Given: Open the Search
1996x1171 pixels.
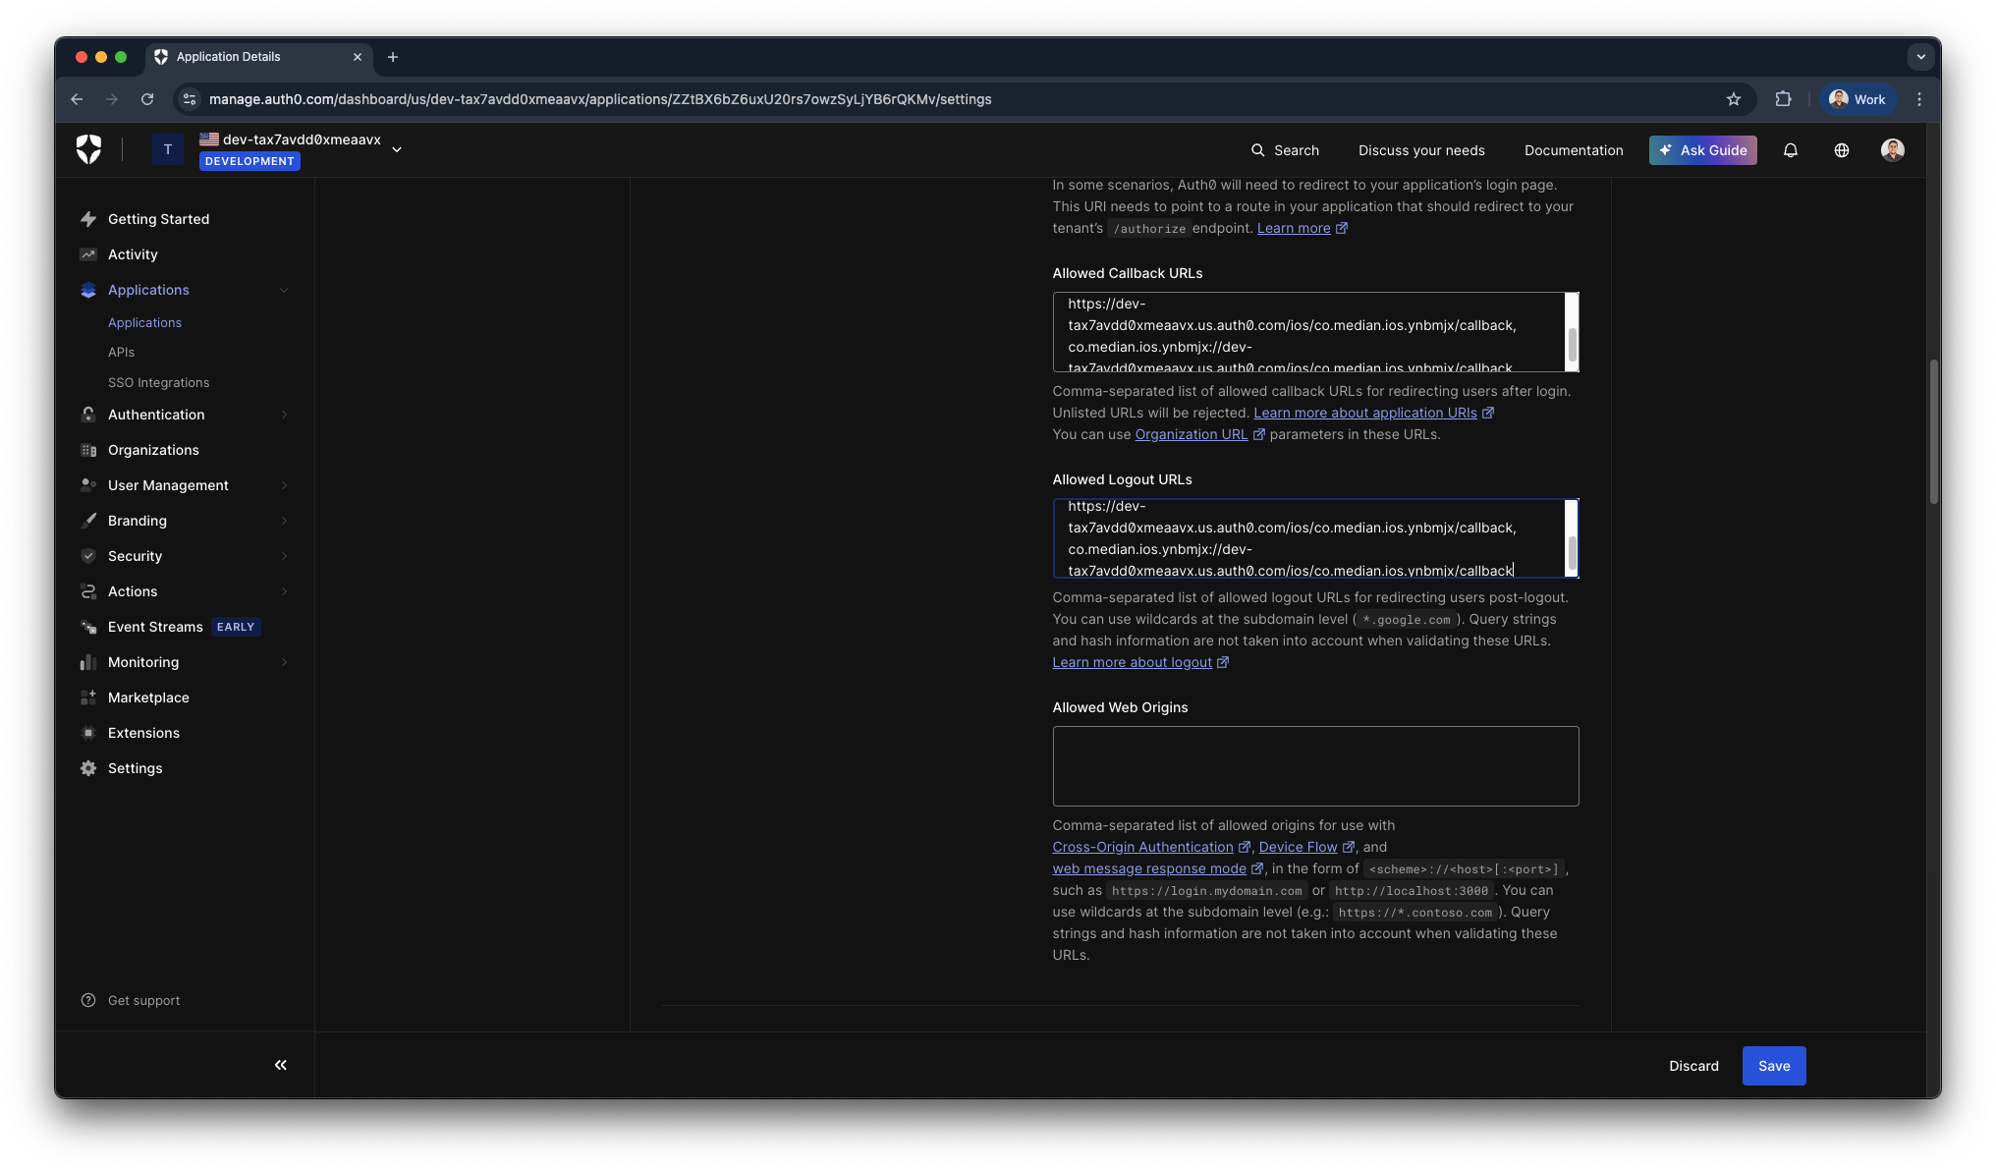Looking at the screenshot, I should coord(1285,150).
